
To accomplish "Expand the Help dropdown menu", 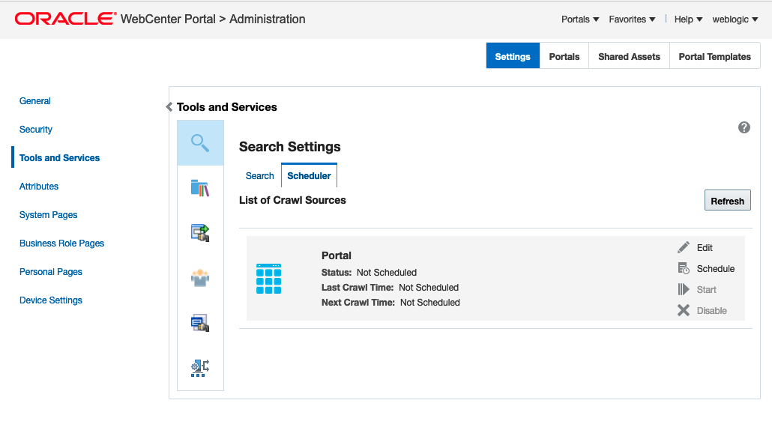I will pyautogui.click(x=688, y=19).
